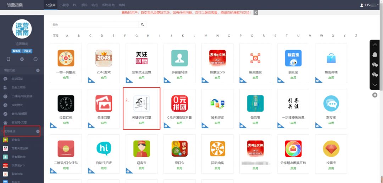Click the down chevron on right floating panel
The width and height of the screenshot is (383, 183).
click(x=375, y=85)
